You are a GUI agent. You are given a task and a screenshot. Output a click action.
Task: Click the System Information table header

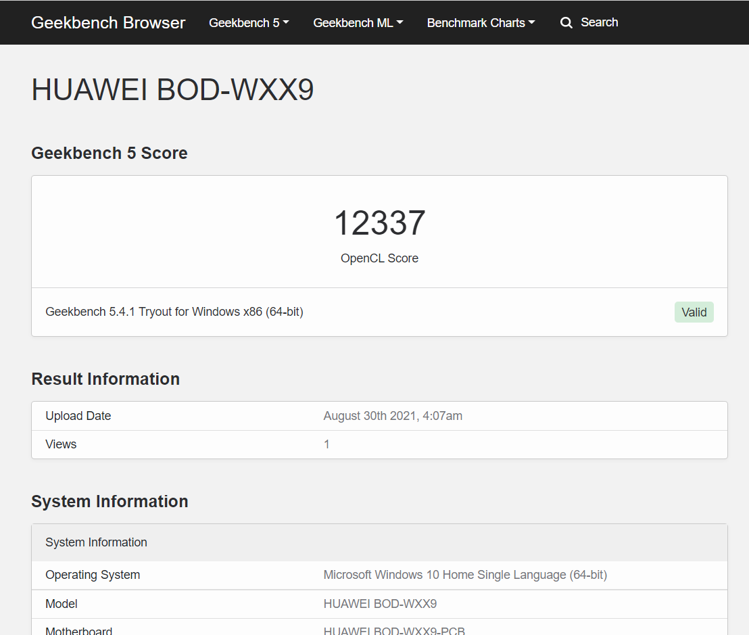(x=96, y=542)
